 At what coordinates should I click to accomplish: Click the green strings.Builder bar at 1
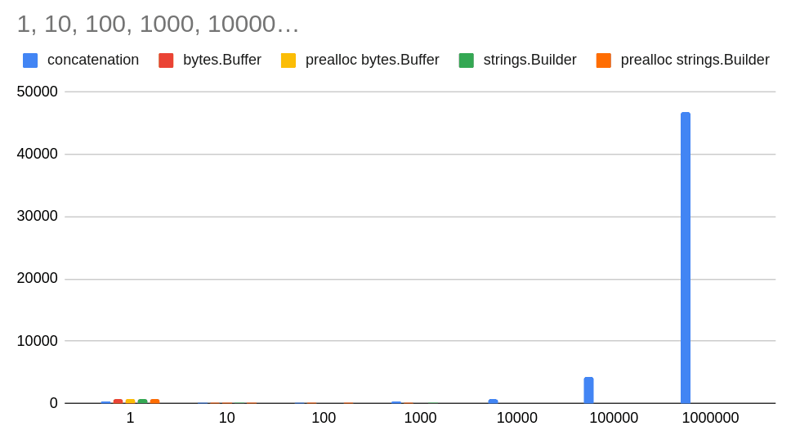point(142,401)
